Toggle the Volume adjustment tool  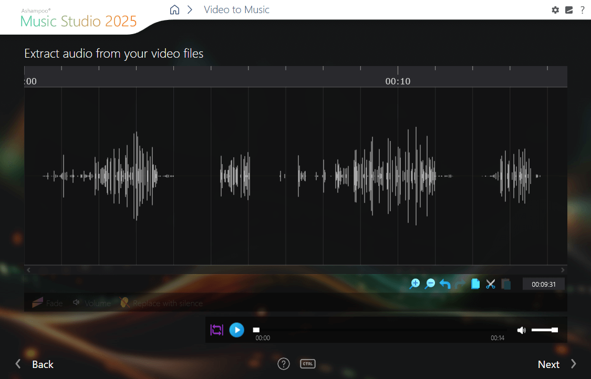pyautogui.click(x=91, y=303)
